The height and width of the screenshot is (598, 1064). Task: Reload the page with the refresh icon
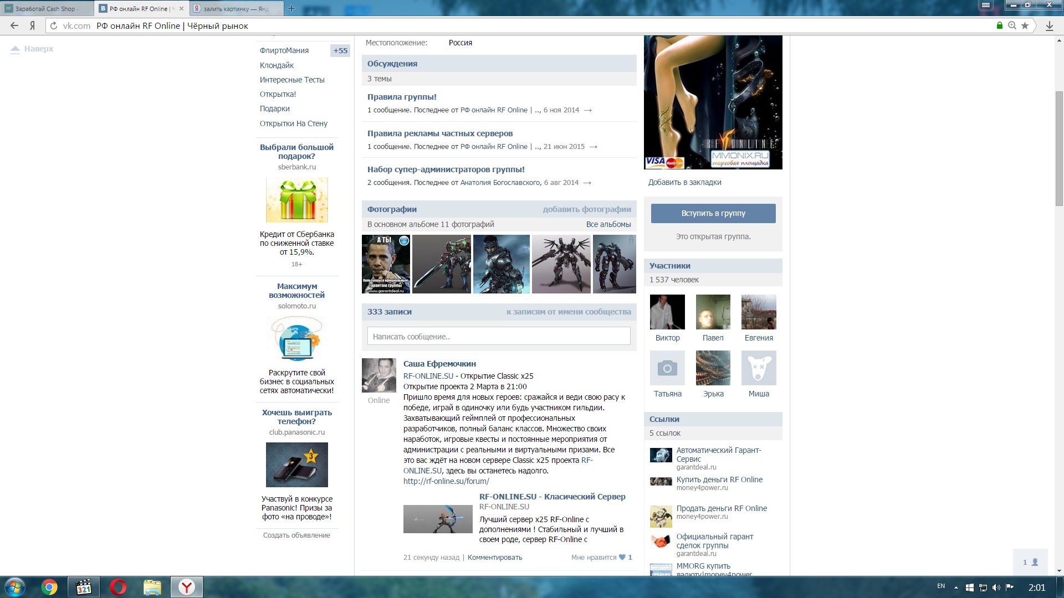click(54, 25)
